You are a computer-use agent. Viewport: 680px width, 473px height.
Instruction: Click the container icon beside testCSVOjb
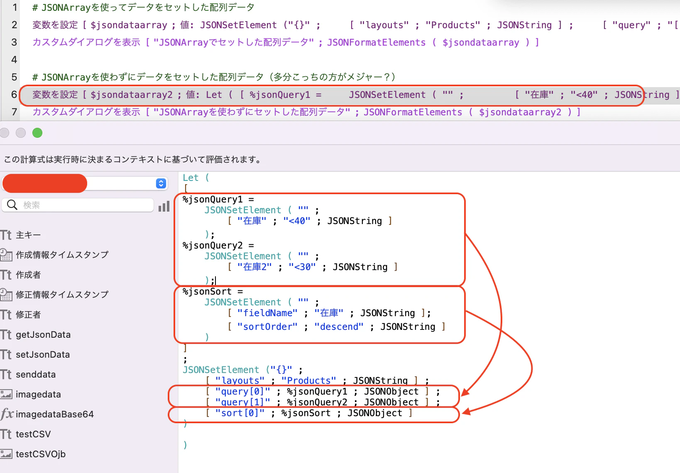coord(6,454)
